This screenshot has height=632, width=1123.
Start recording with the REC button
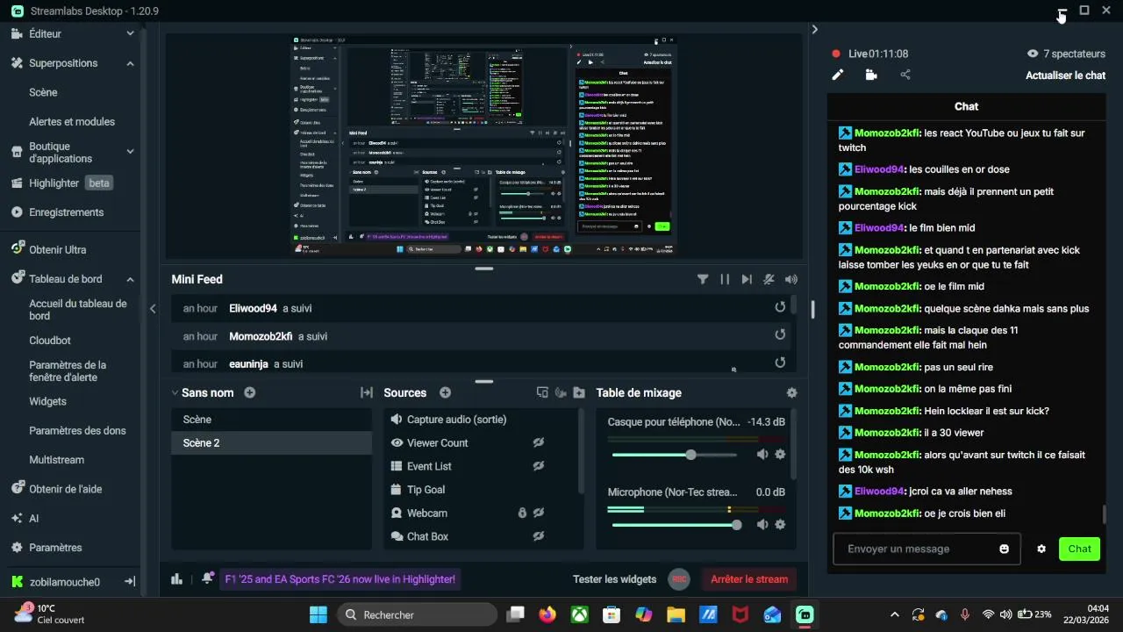(x=678, y=579)
